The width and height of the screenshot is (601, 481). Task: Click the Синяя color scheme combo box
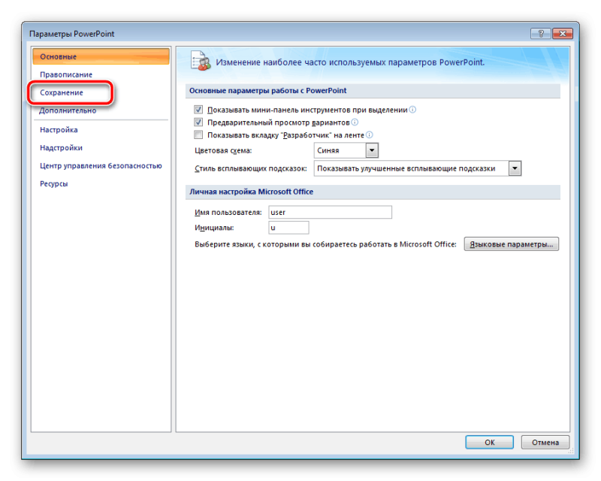(346, 150)
